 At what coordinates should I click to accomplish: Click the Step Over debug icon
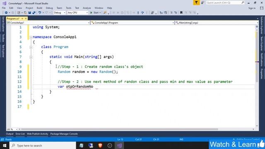click(x=142, y=13)
